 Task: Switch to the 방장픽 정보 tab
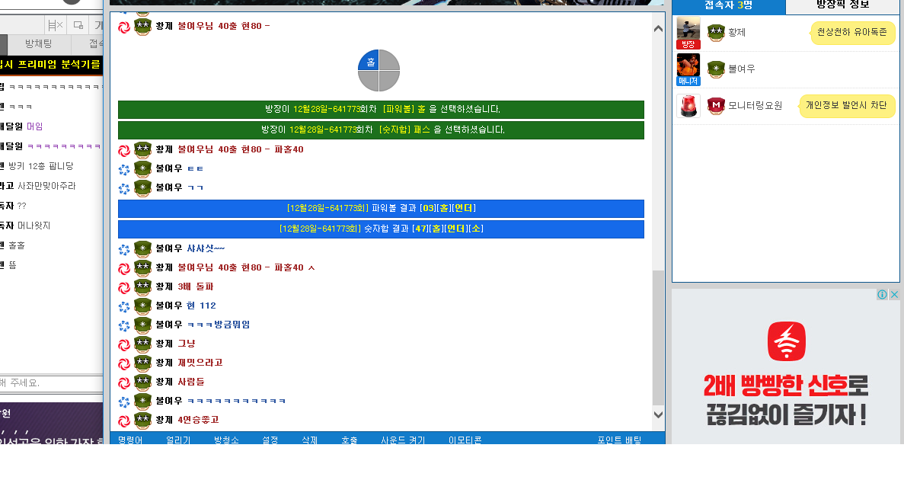point(842,8)
